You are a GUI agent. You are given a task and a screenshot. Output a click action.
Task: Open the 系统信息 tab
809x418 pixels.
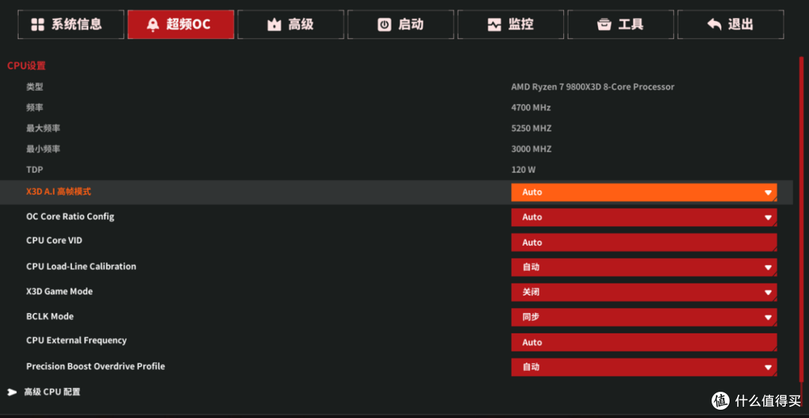click(70, 24)
